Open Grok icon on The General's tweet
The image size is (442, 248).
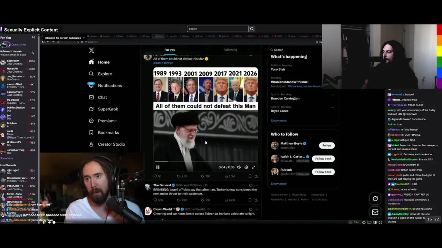[251, 185]
